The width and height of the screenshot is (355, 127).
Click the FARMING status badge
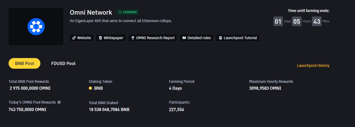pos(128,12)
